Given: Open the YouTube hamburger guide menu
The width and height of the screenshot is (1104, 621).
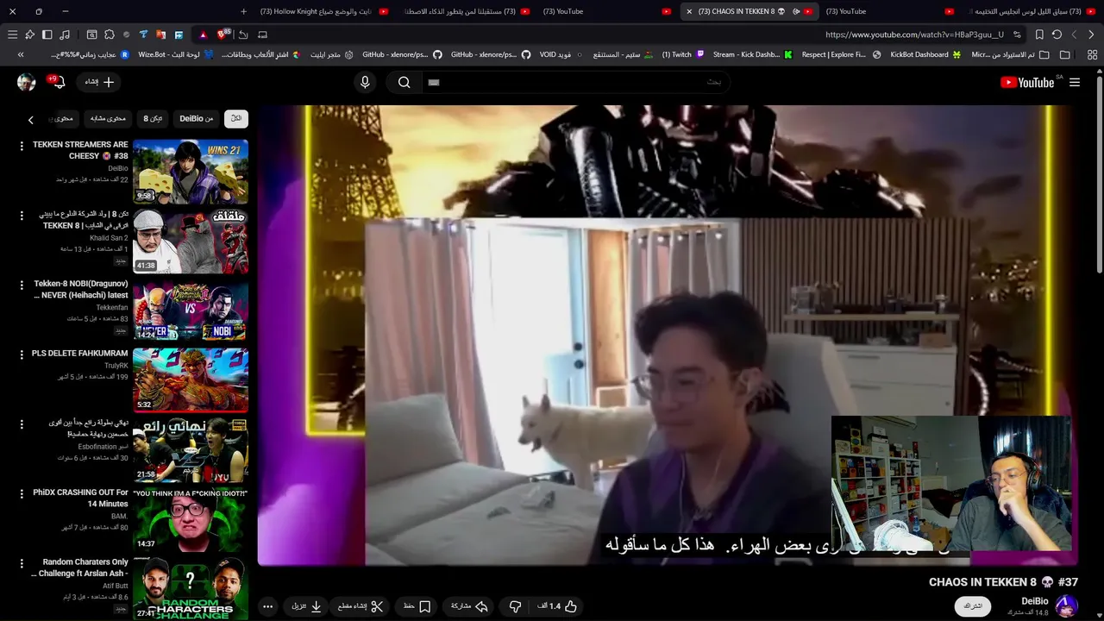Looking at the screenshot, I should coord(1075,82).
